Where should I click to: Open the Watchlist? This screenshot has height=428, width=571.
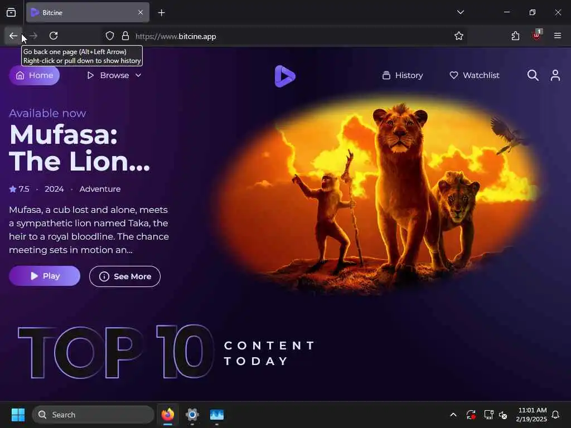pyautogui.click(x=475, y=75)
